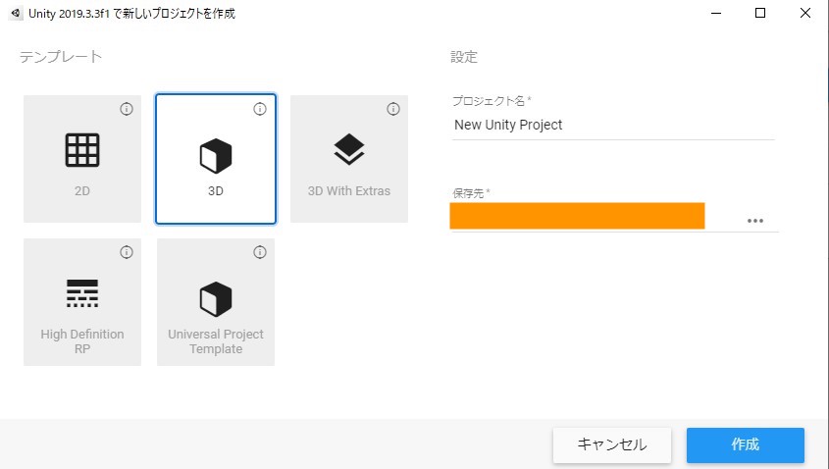Click the Universal Project Template label
The height and width of the screenshot is (469, 829).
tap(216, 341)
